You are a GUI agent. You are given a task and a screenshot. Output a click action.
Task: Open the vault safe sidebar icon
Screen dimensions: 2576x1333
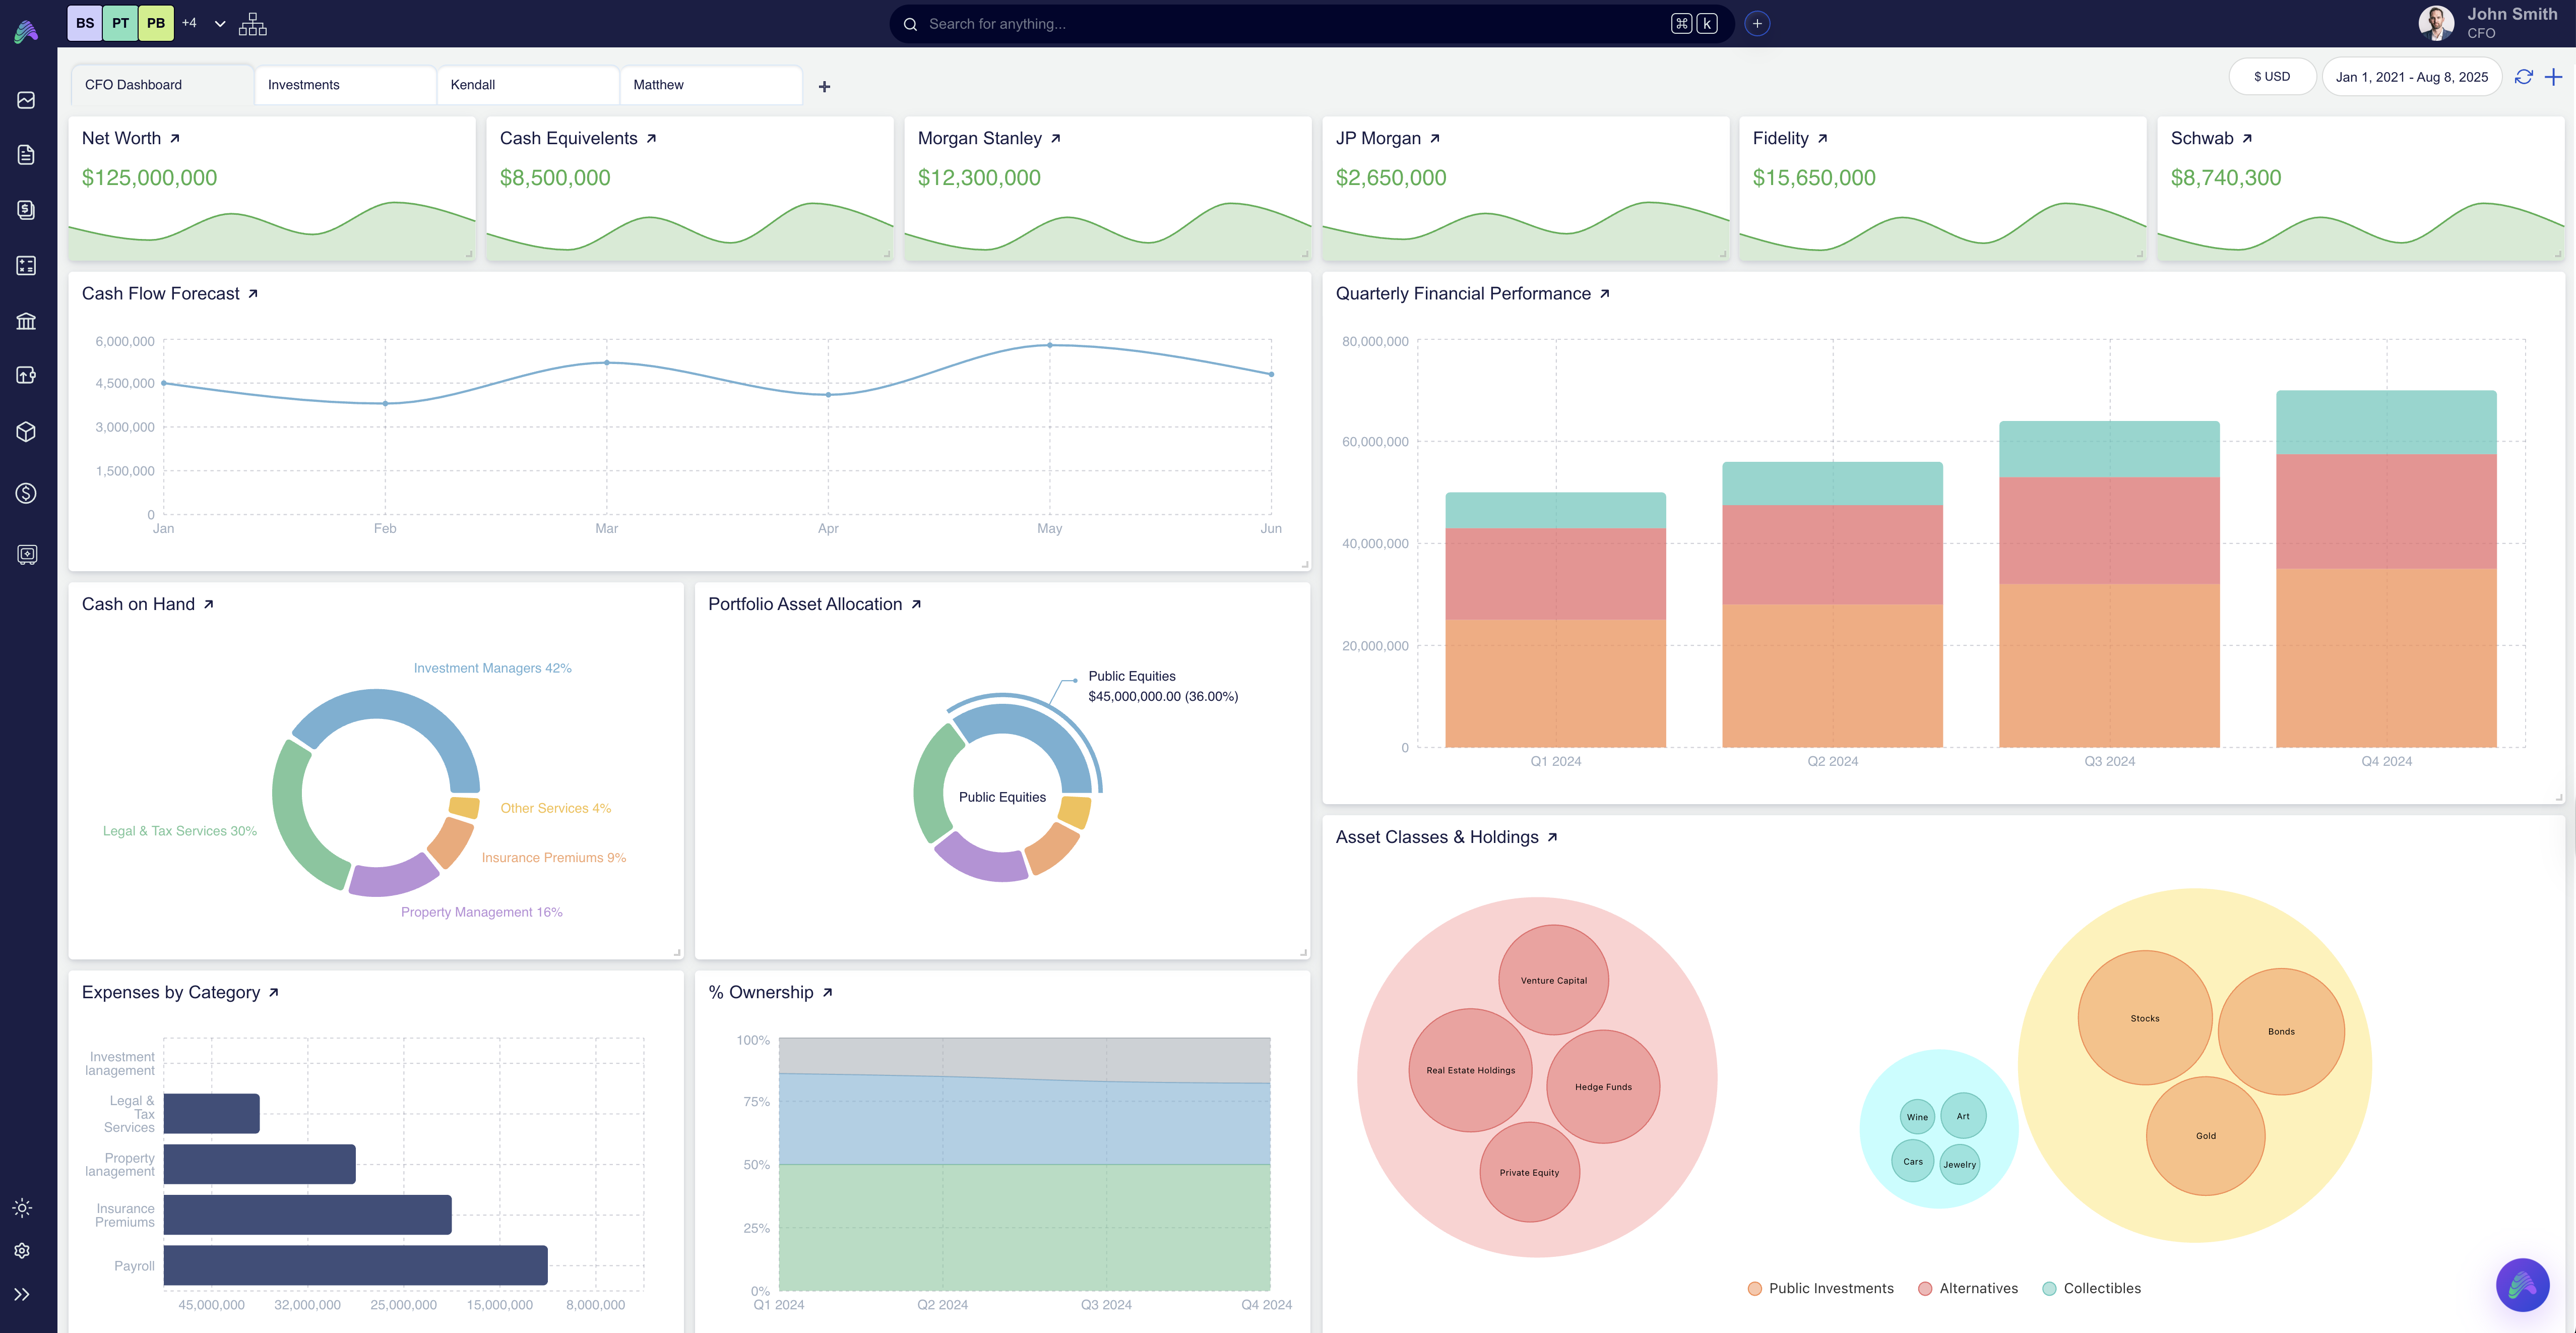(26, 554)
